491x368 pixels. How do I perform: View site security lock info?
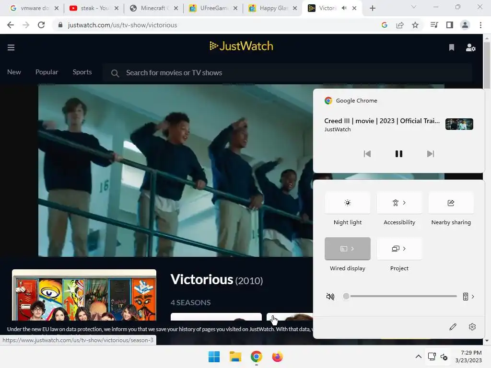tap(60, 25)
